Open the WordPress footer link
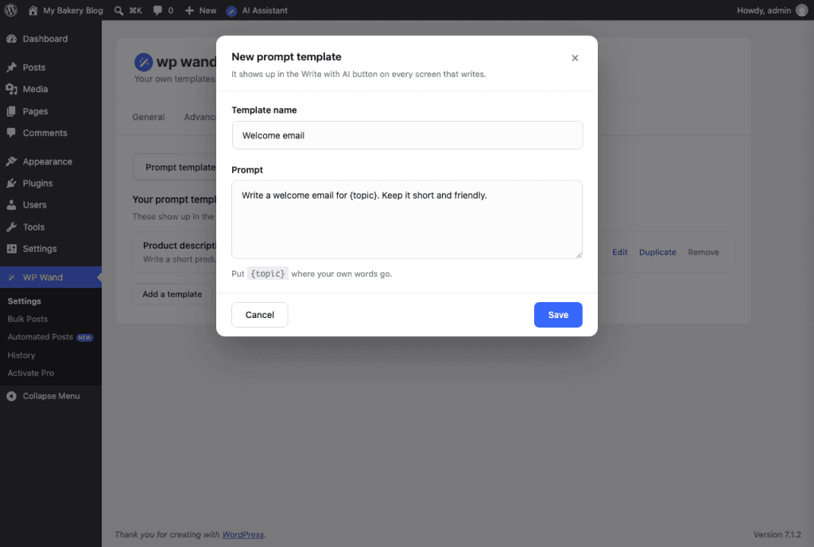The width and height of the screenshot is (814, 547). click(x=243, y=534)
